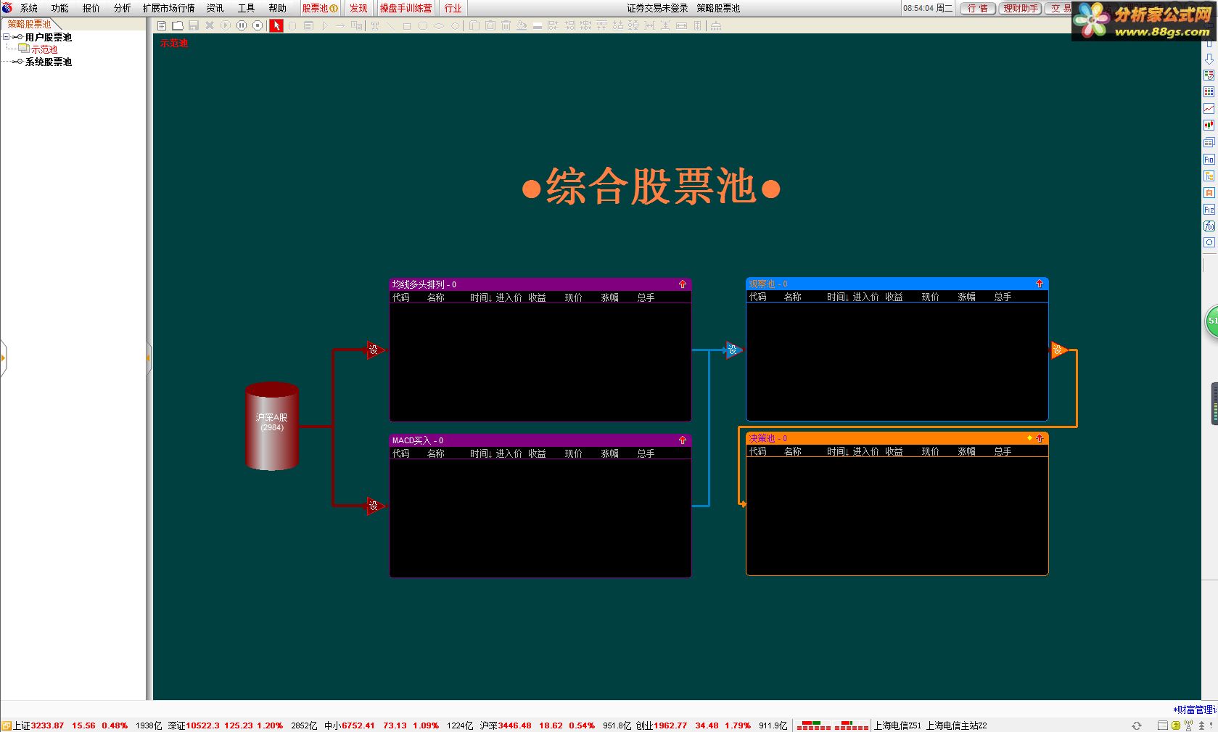The height and width of the screenshot is (732, 1218).
Task: Select the rounded rectangle shape tool
Action: tap(423, 25)
